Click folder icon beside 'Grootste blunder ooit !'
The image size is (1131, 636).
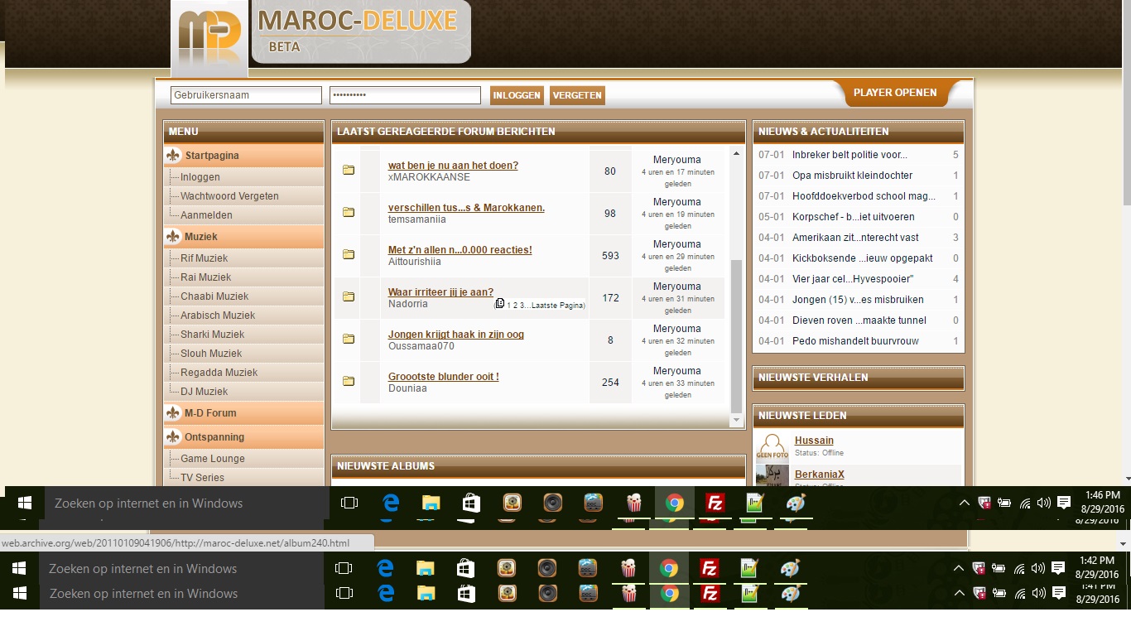click(x=349, y=382)
